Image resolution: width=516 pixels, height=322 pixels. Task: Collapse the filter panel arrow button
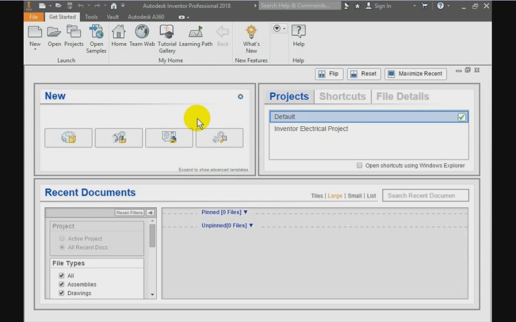[151, 213]
